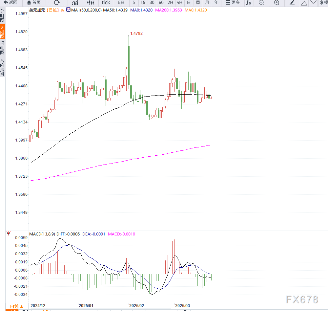Choose the 15 minute timeframe
The height and width of the screenshot is (311, 328).
[143, 3]
